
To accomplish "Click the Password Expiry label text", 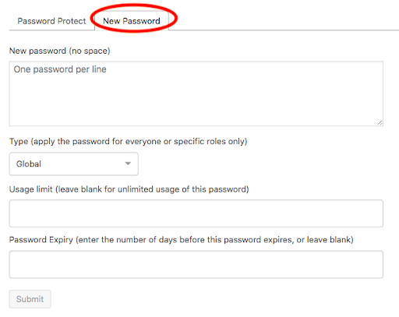I will tap(182, 240).
